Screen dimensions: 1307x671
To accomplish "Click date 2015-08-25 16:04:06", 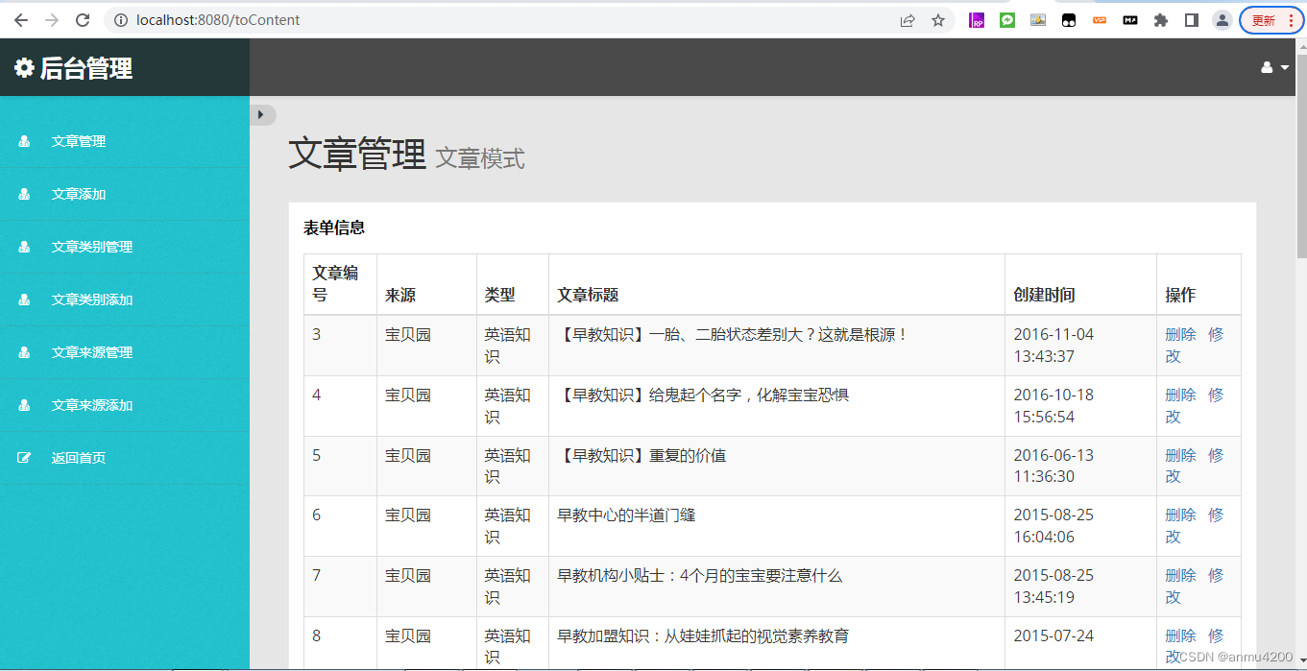I will [x=1053, y=526].
